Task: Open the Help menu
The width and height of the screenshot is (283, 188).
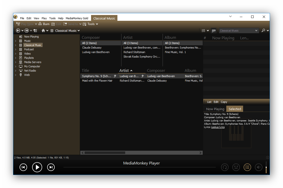Action: (61, 18)
